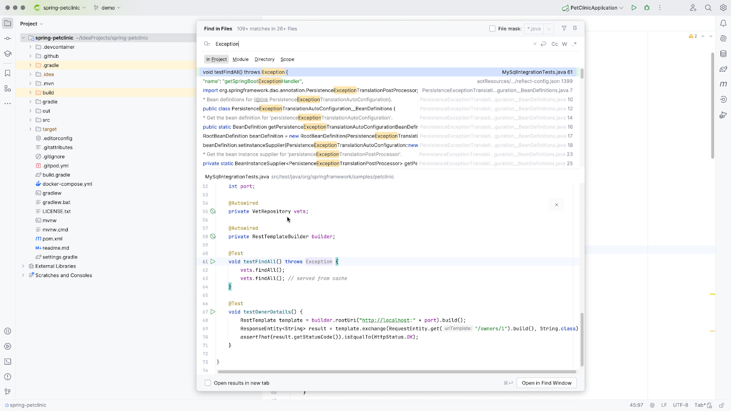Viewport: 731px width, 411px height.
Task: Open the demo branch dropdown
Action: (x=107, y=8)
